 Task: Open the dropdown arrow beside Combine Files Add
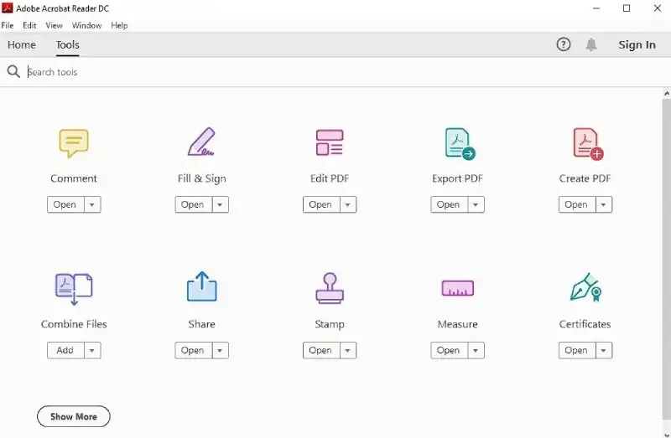point(92,351)
